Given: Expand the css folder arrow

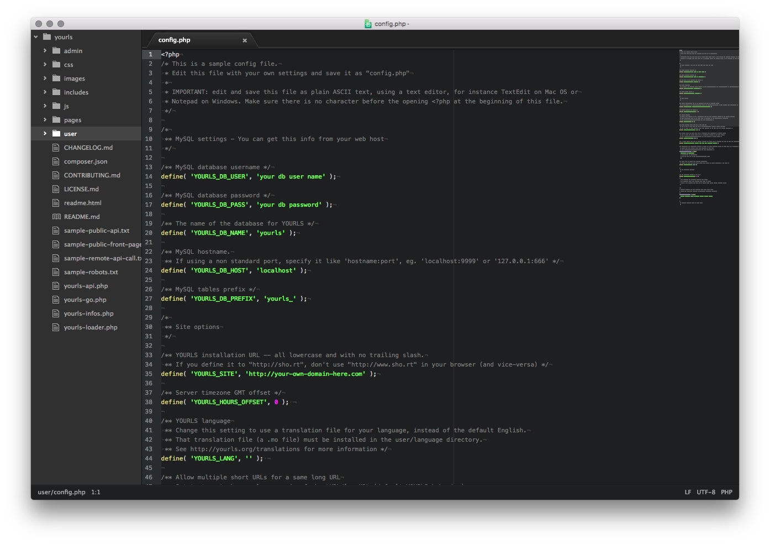Looking at the screenshot, I should click(x=45, y=65).
